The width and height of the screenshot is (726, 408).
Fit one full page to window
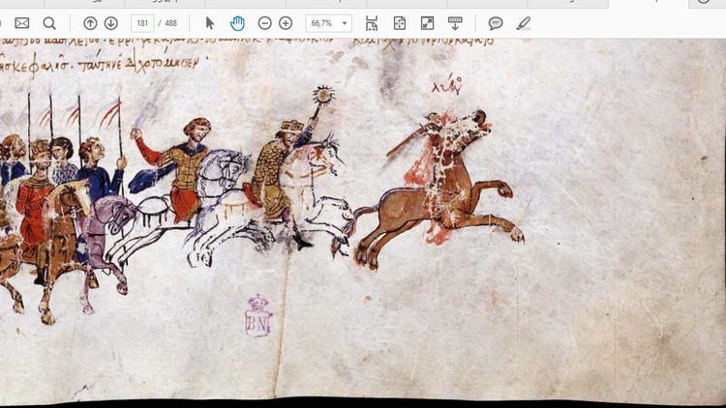coord(400,23)
